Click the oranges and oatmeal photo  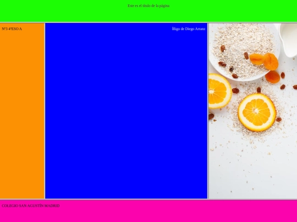(x=253, y=111)
